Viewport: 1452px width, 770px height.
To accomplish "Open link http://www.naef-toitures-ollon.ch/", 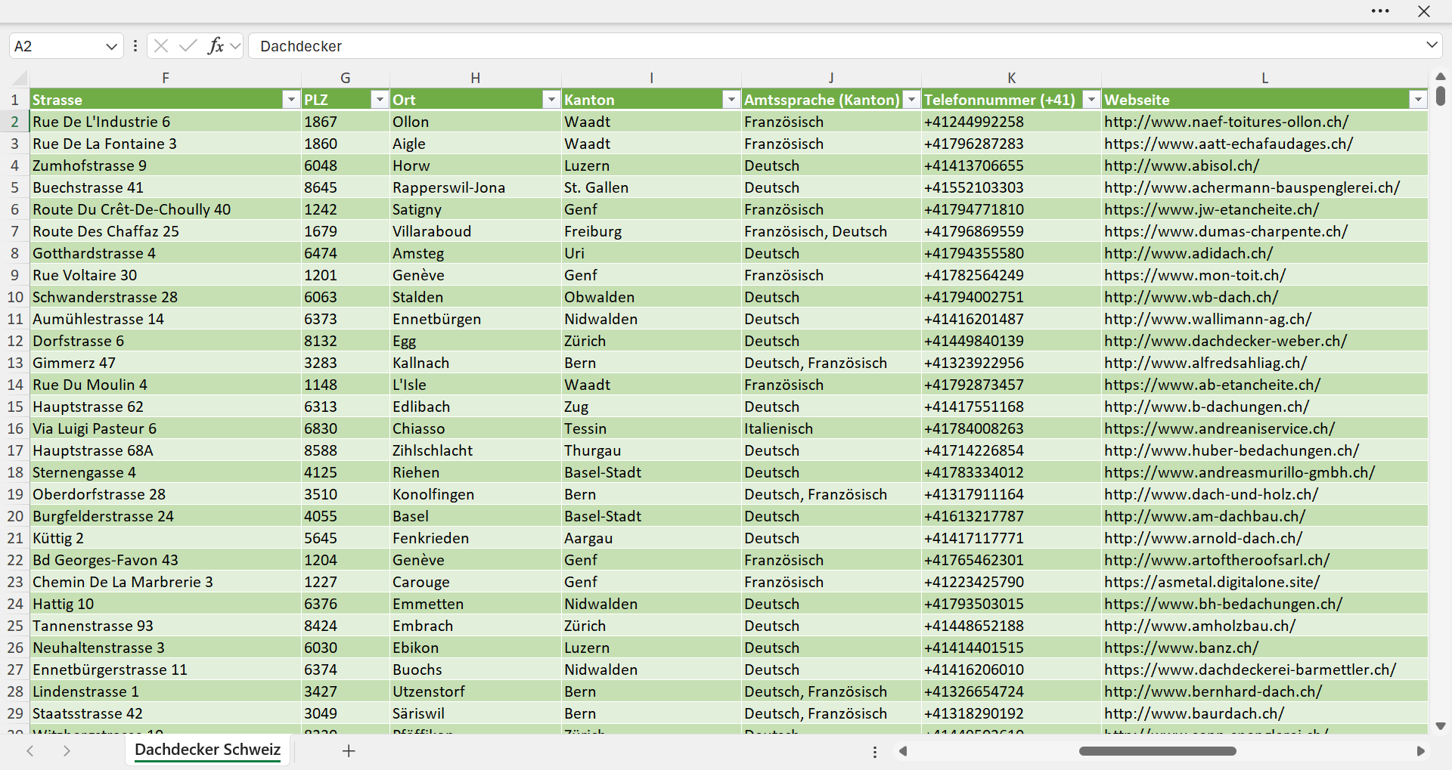I will coord(1226,122).
